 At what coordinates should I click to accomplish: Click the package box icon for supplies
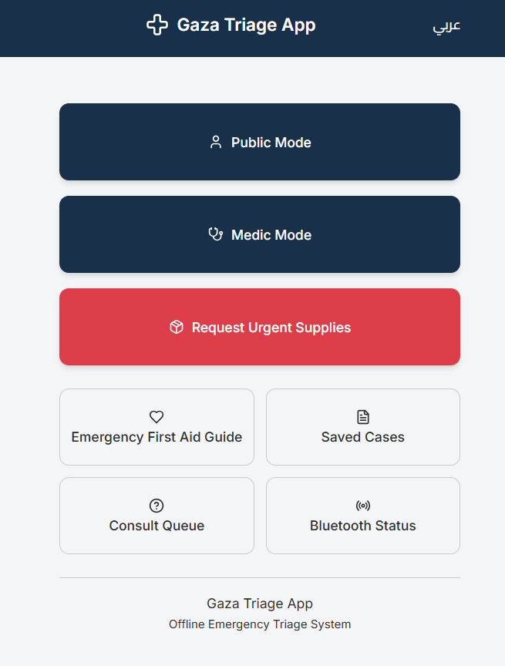[x=177, y=327]
